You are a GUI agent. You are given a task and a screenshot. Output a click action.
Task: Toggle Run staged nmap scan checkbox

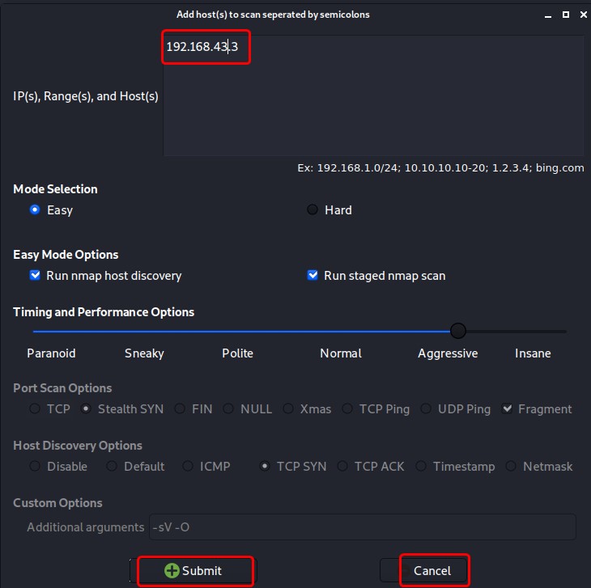click(312, 275)
